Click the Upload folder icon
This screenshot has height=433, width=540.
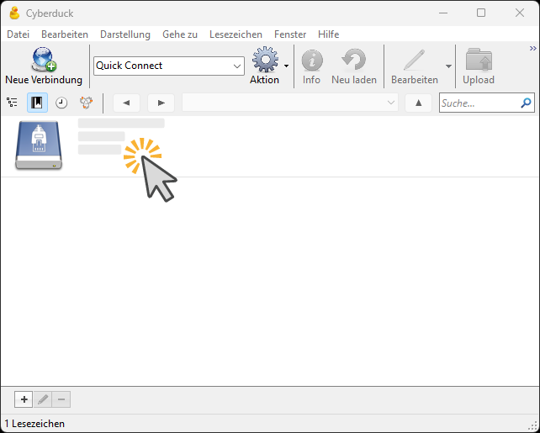click(x=479, y=60)
